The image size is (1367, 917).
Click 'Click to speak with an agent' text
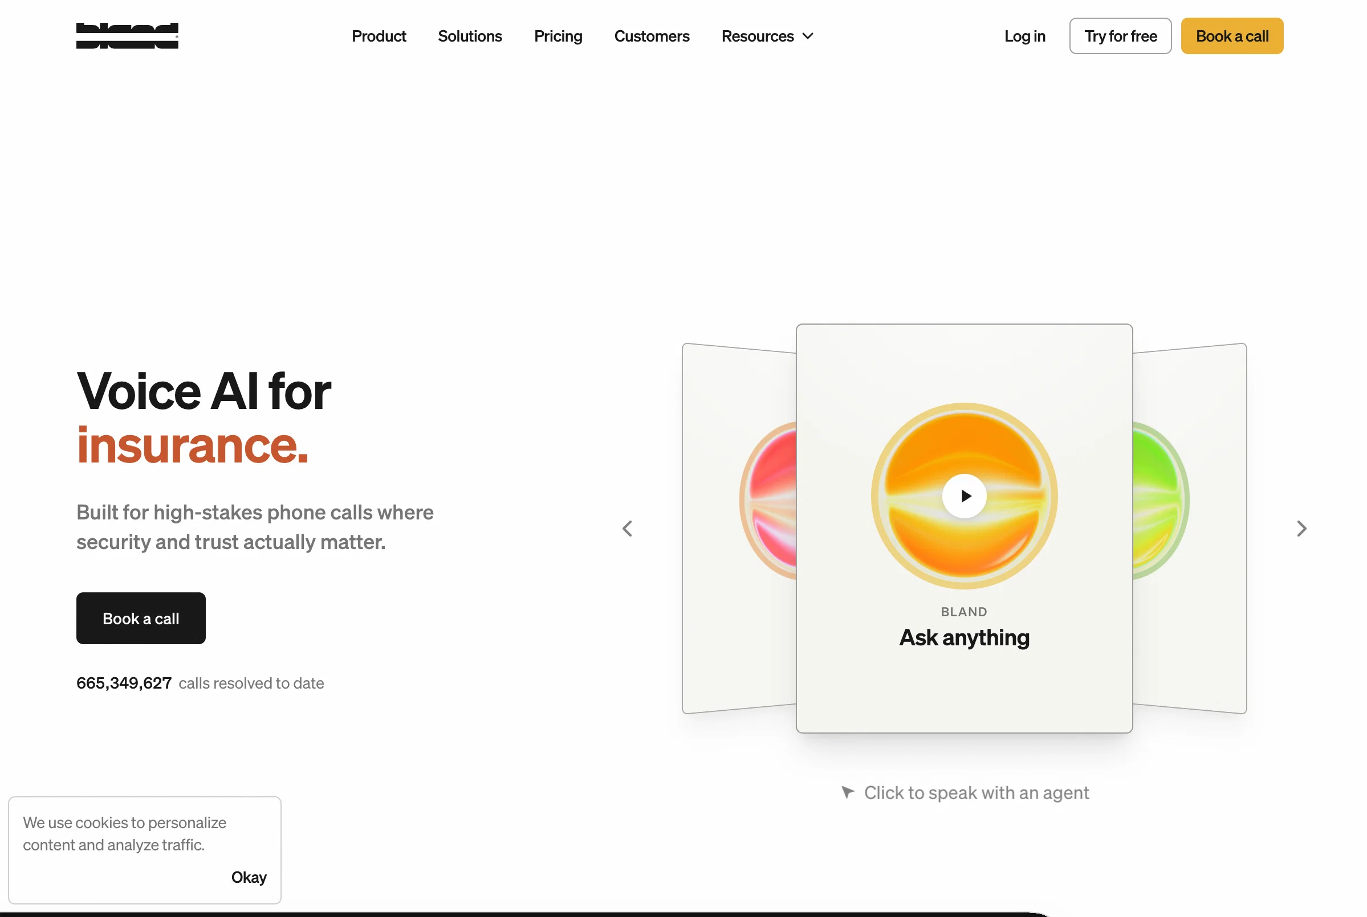[x=976, y=792]
